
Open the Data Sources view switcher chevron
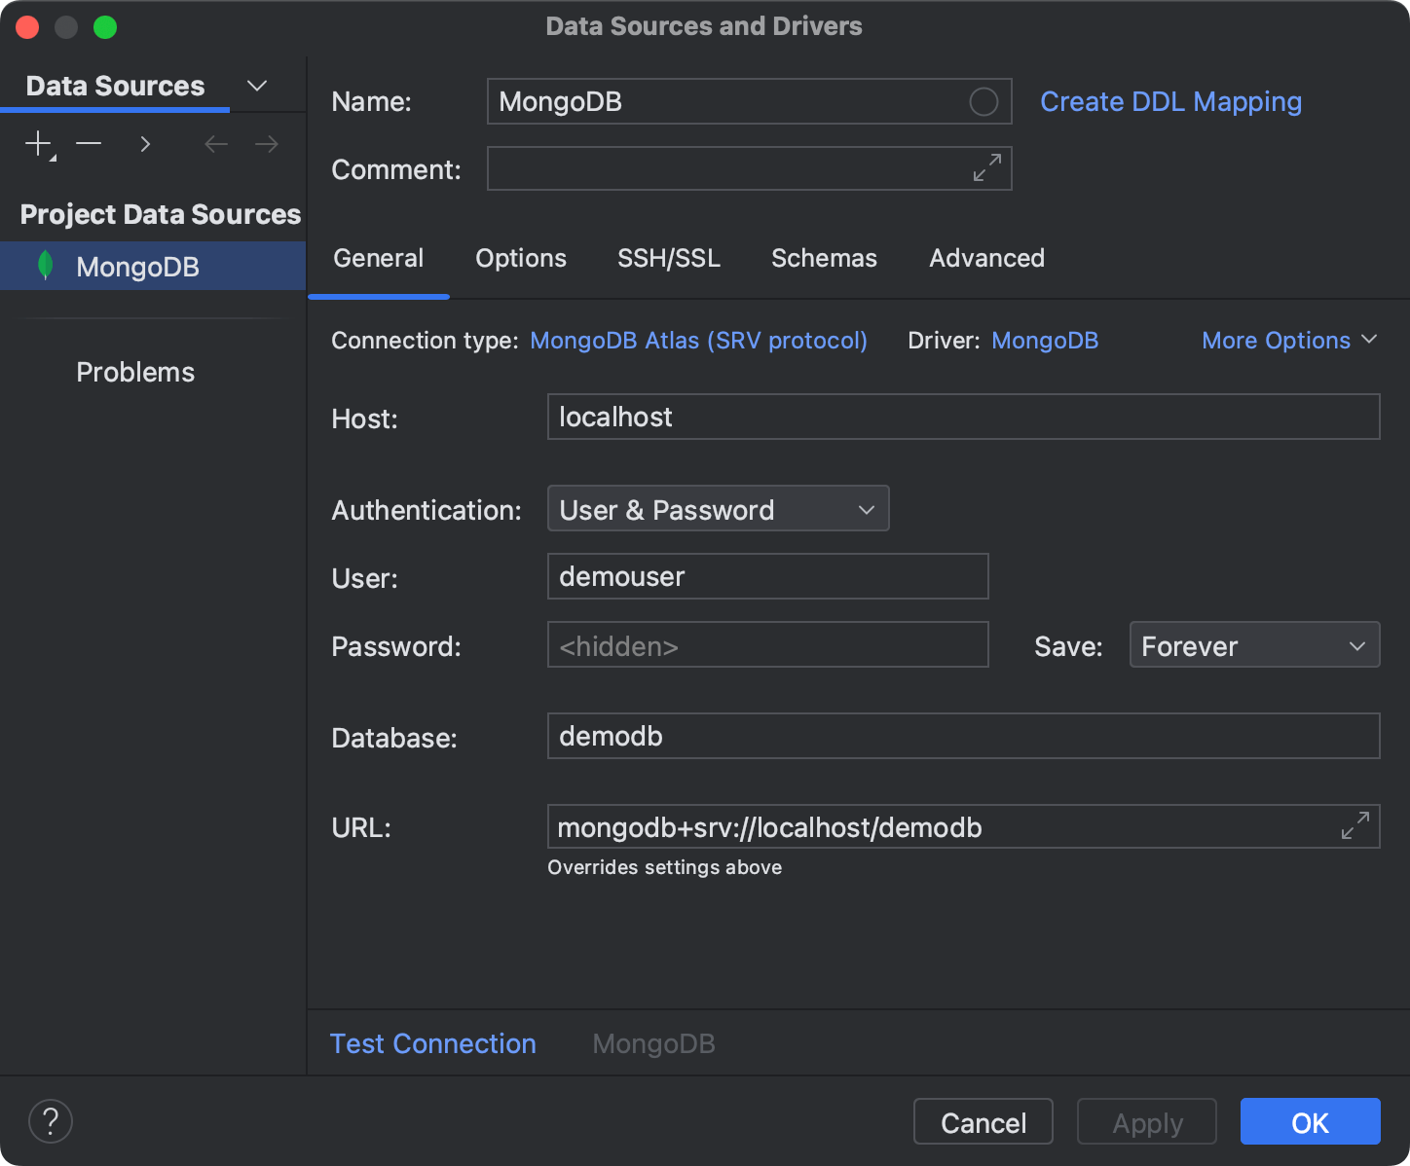(x=256, y=86)
